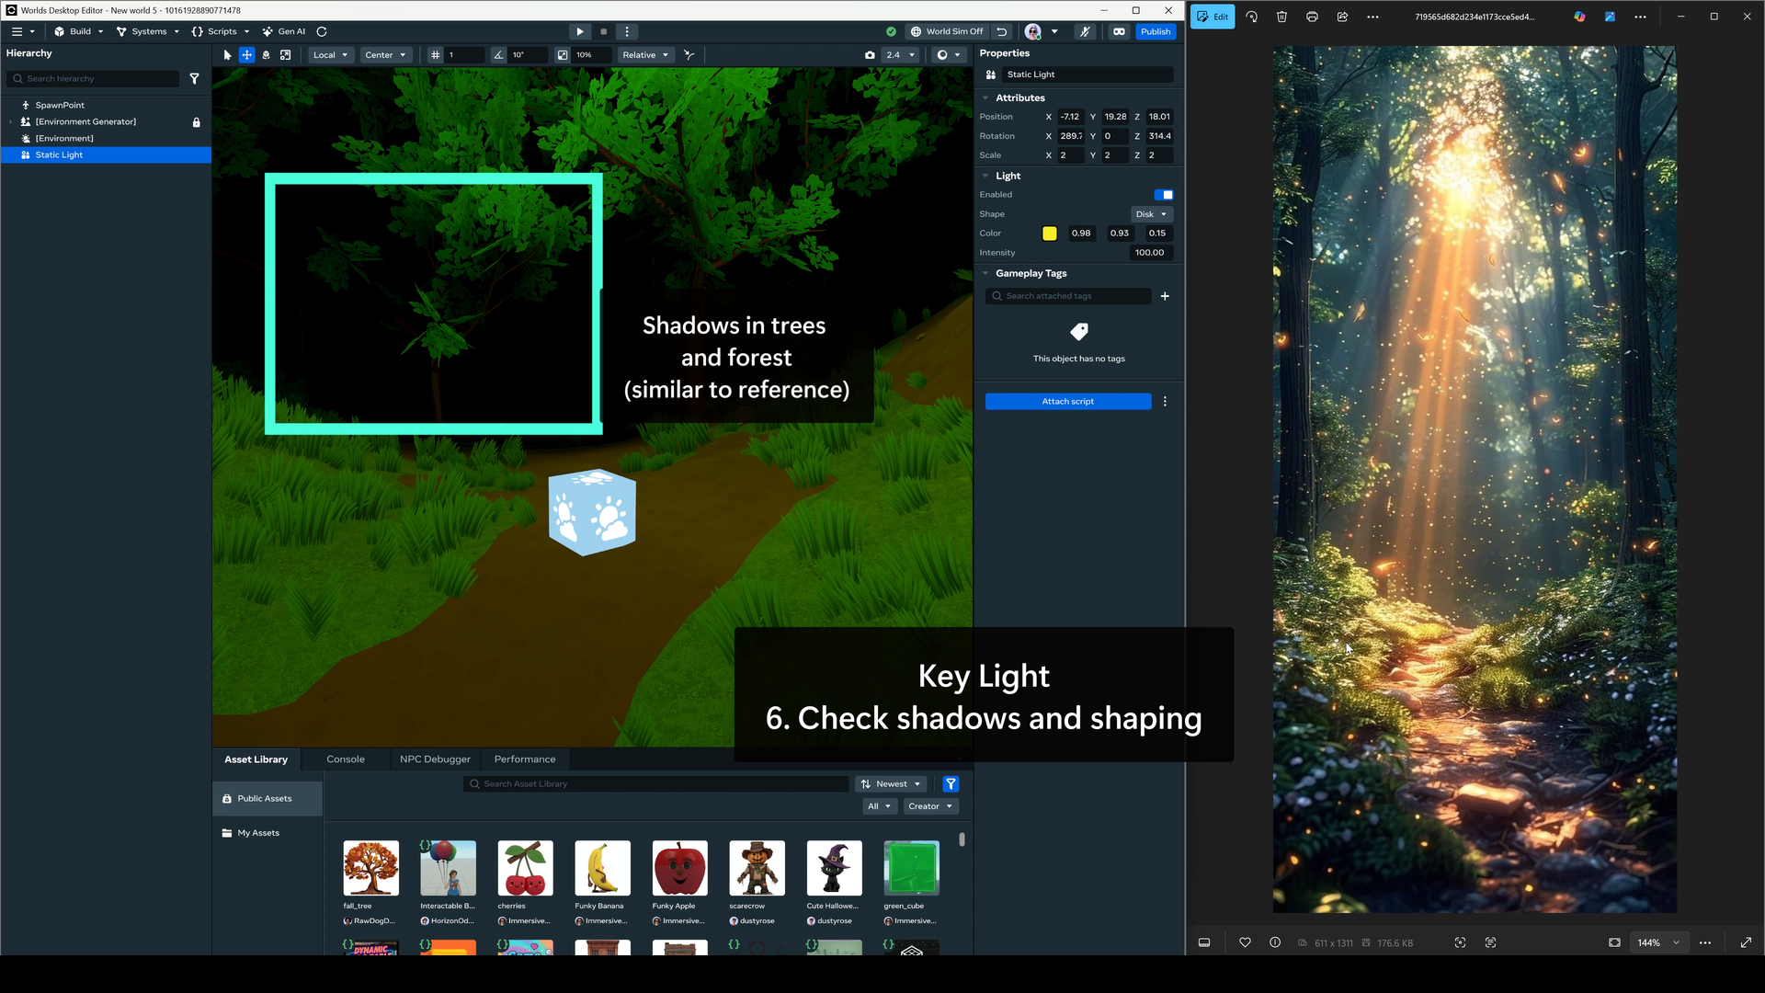Click the blue asset library filter icon
The width and height of the screenshot is (1765, 993).
951,784
